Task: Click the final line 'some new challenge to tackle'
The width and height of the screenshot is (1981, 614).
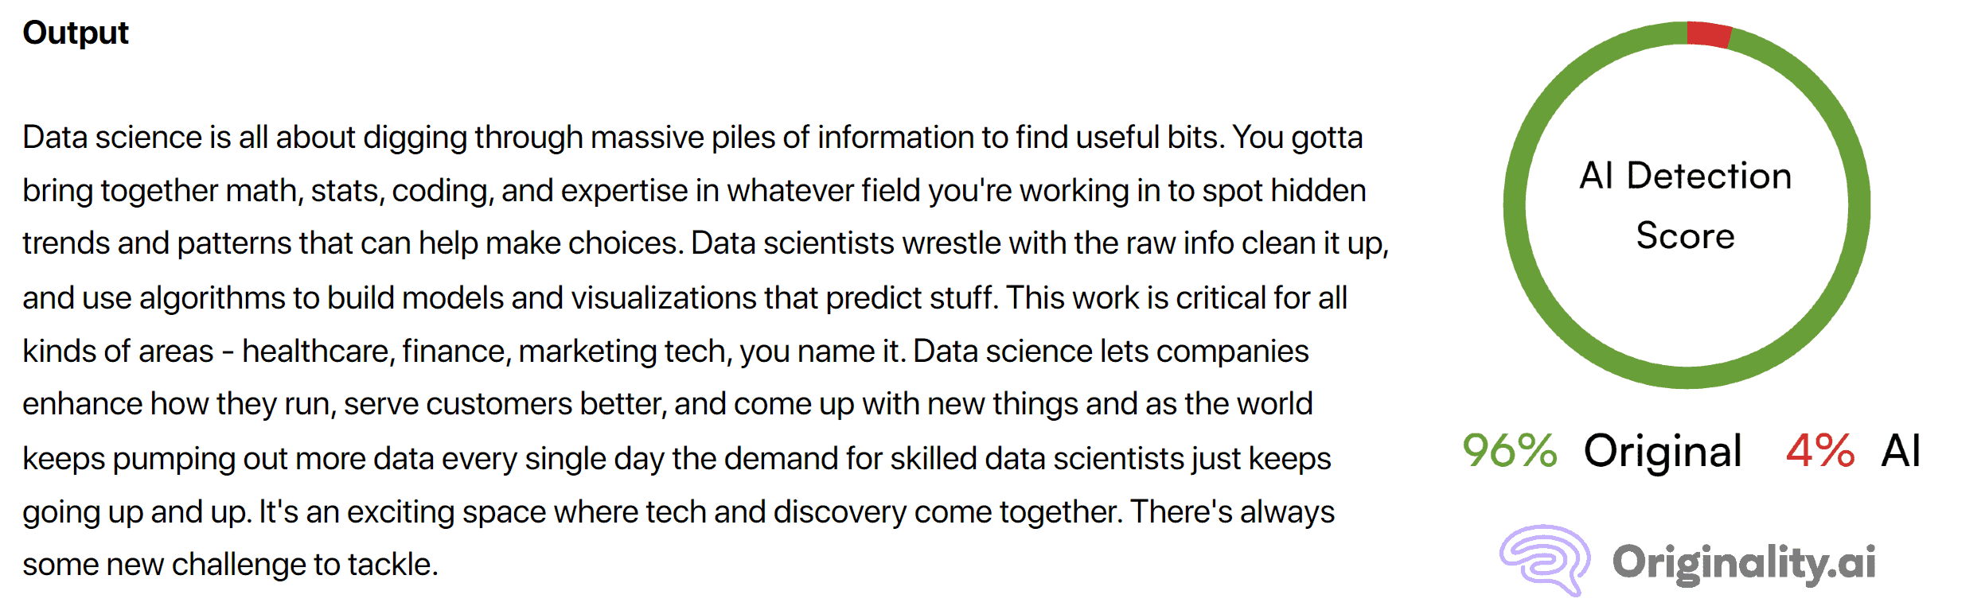Action: [x=230, y=565]
